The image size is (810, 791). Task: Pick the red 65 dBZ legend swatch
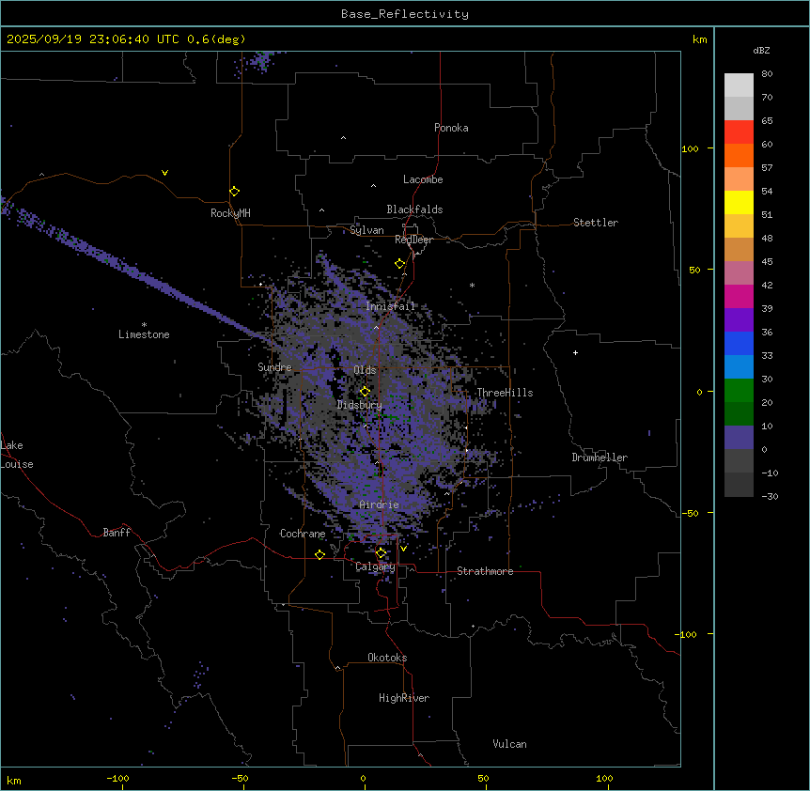click(739, 132)
